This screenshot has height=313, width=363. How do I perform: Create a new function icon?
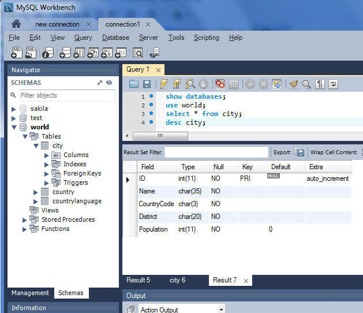(121, 53)
